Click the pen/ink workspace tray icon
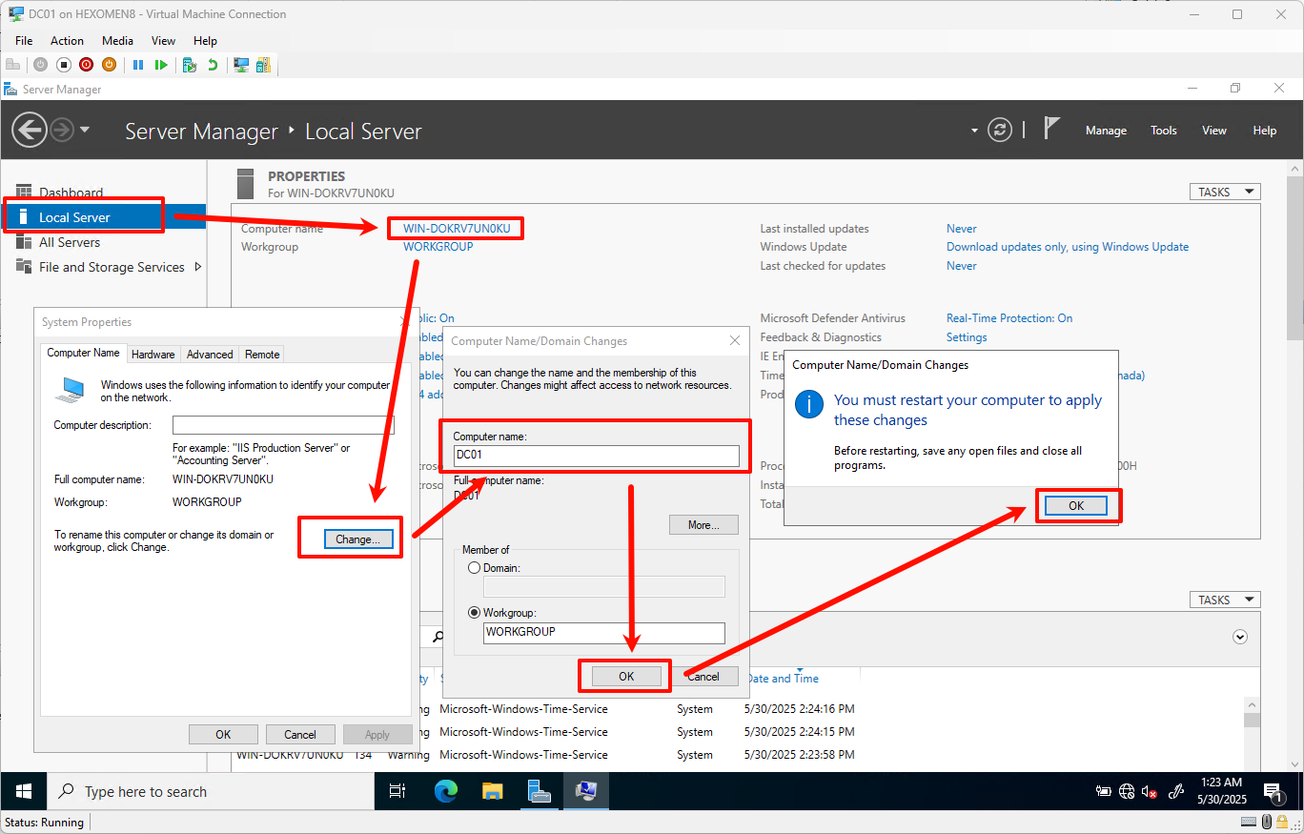Image resolution: width=1304 pixels, height=834 pixels. point(1176,791)
